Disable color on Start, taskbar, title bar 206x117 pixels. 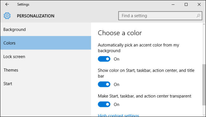coord(104,84)
